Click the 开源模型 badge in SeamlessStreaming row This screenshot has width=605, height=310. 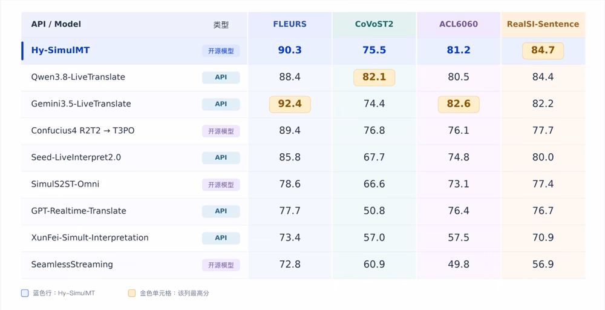tap(221, 265)
